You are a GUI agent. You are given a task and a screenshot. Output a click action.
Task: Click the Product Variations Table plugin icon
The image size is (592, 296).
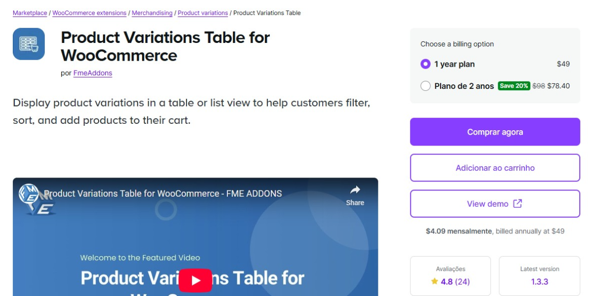[29, 44]
